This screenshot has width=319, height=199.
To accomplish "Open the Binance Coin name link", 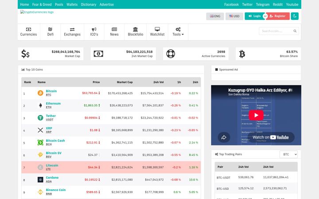I will click(x=56, y=190).
